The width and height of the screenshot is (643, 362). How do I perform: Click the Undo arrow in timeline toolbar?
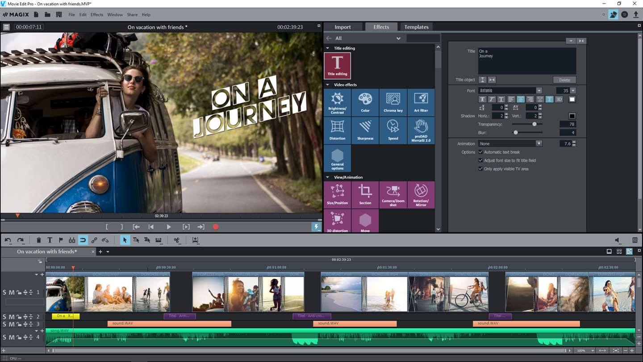pyautogui.click(x=8, y=240)
